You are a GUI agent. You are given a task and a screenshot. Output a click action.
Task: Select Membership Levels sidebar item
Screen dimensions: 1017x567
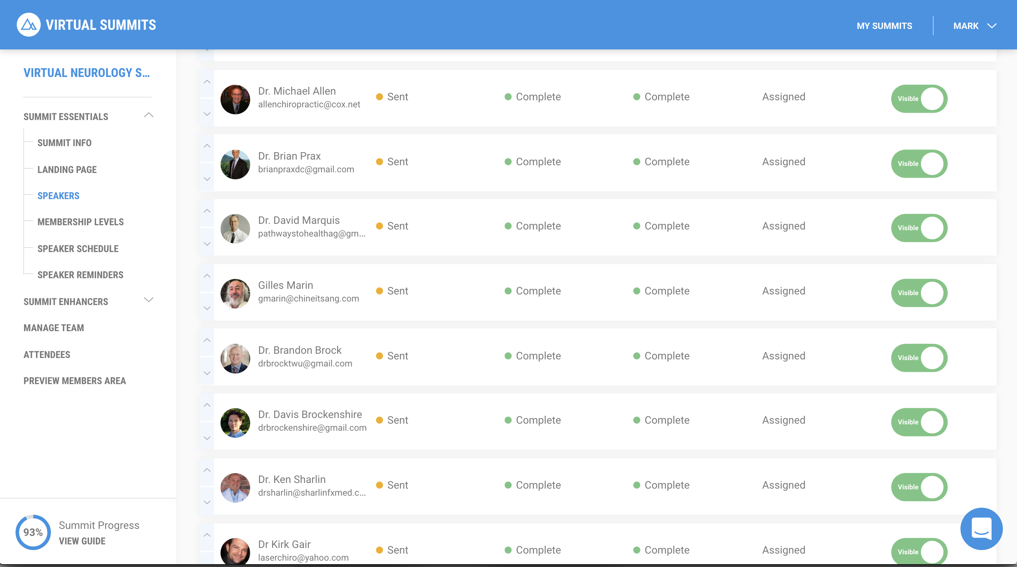(81, 222)
